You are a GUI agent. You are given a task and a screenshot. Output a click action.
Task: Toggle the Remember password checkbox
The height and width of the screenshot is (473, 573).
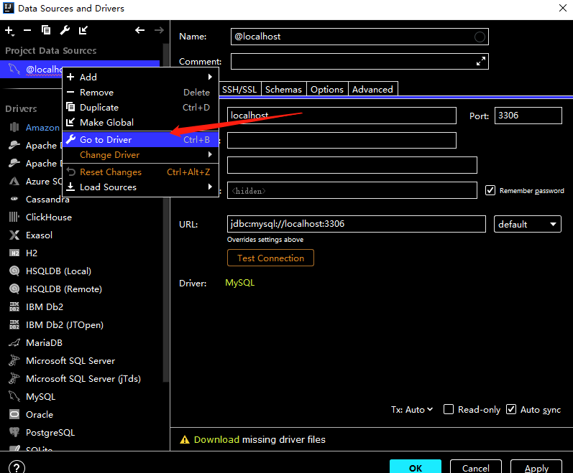[490, 190]
